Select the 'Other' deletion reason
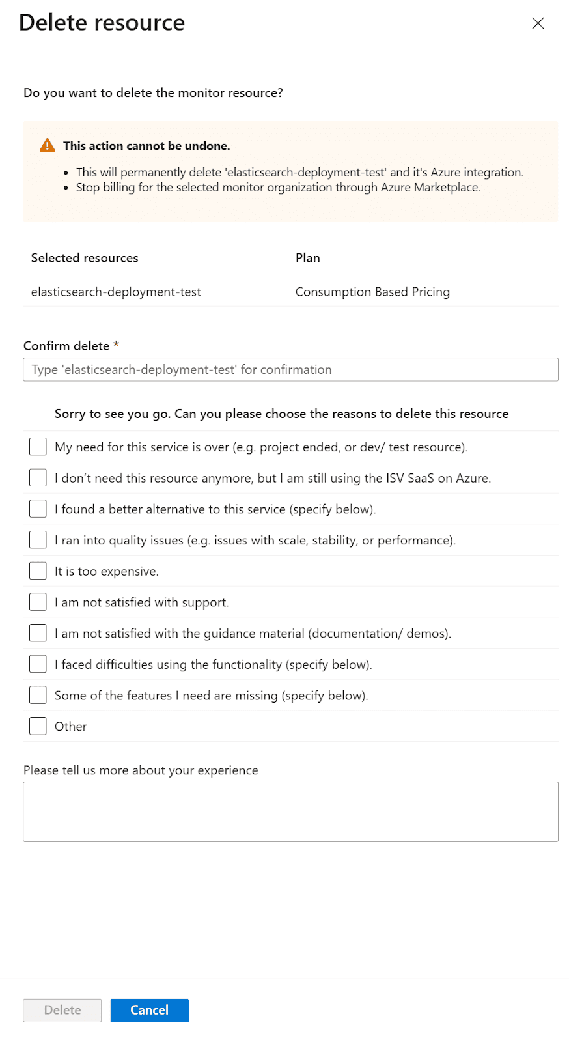Image resolution: width=569 pixels, height=1042 pixels. coord(37,725)
